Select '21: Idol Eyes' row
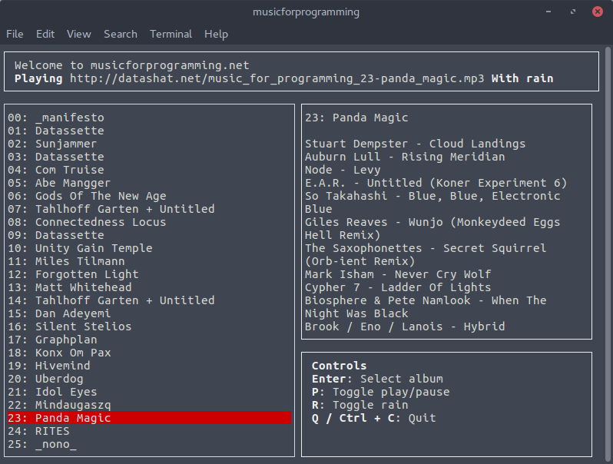This screenshot has width=613, height=464. click(x=149, y=392)
